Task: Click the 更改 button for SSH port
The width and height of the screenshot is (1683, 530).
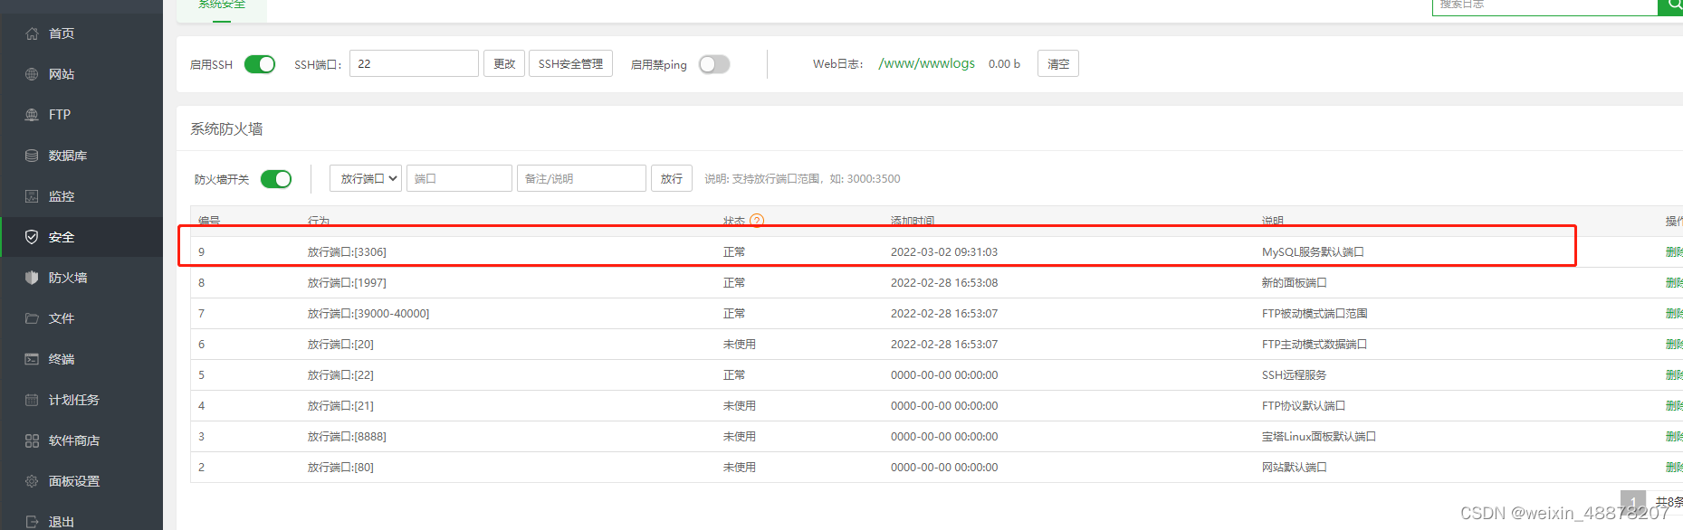Action: click(504, 63)
